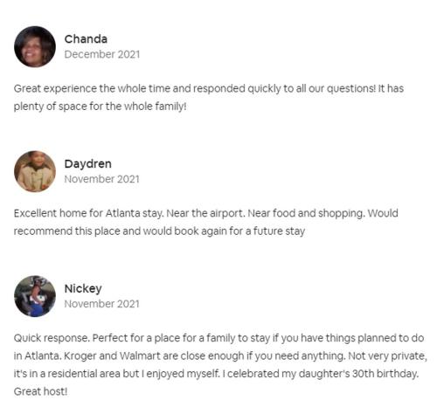Open Chanda's profile photo
This screenshot has height=407, width=437.
[x=35, y=46]
